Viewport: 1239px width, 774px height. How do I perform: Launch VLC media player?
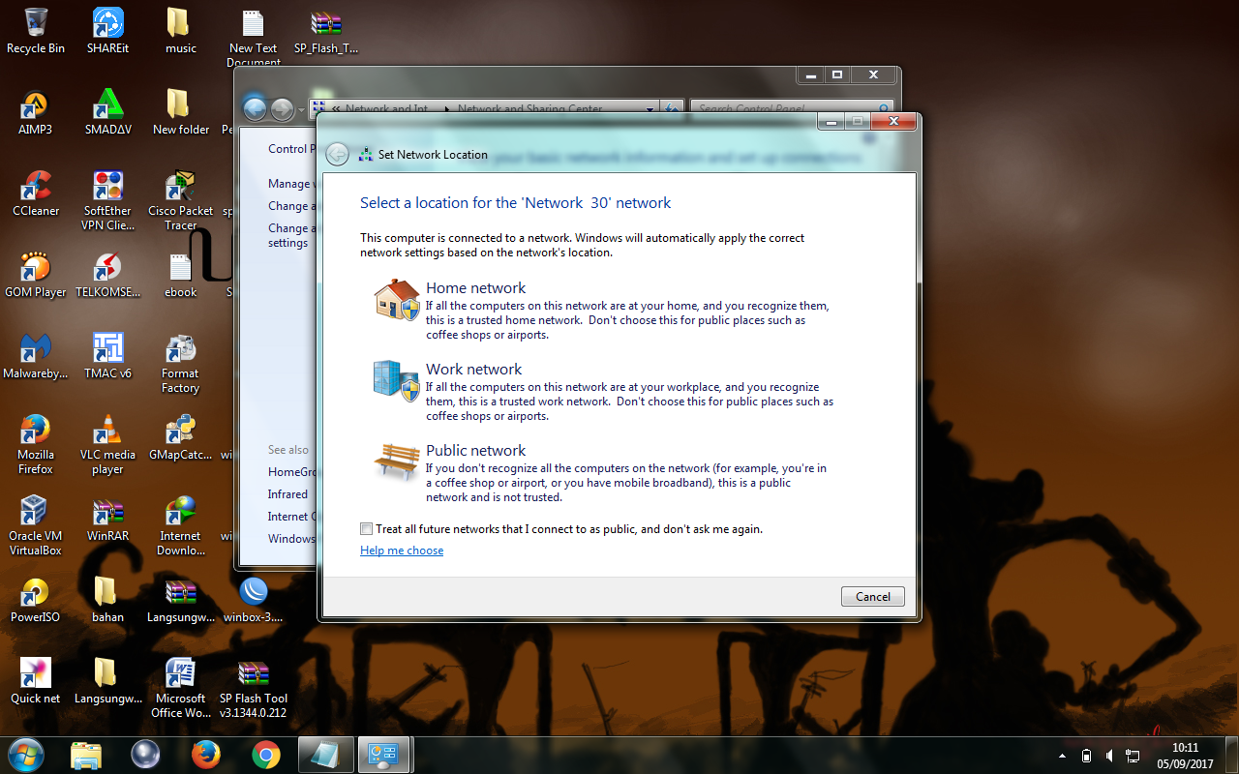106,430
